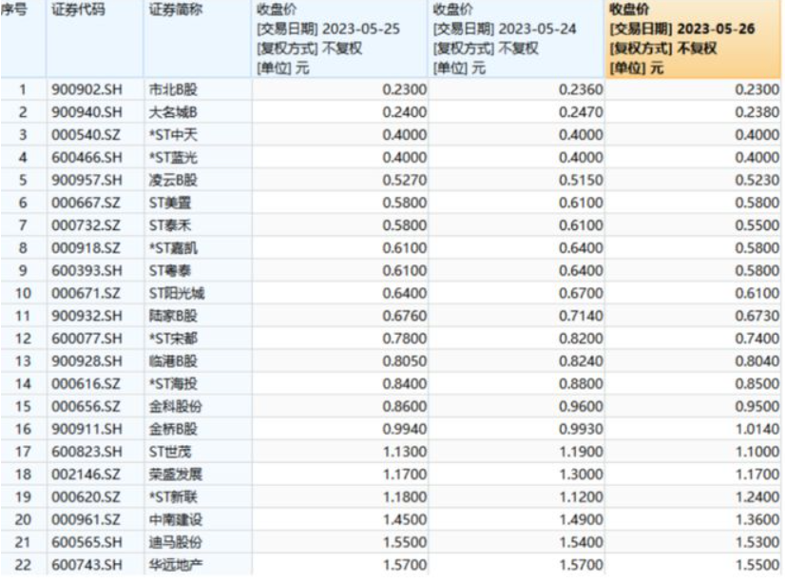Click security code 000616.SZ
This screenshot has width=786, height=583.
pos(86,384)
